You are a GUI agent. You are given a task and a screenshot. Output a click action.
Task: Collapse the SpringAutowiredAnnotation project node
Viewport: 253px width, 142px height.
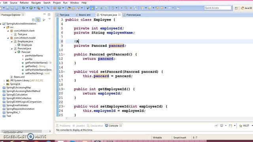click(x=1, y=24)
